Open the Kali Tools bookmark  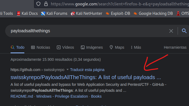click(6, 13)
